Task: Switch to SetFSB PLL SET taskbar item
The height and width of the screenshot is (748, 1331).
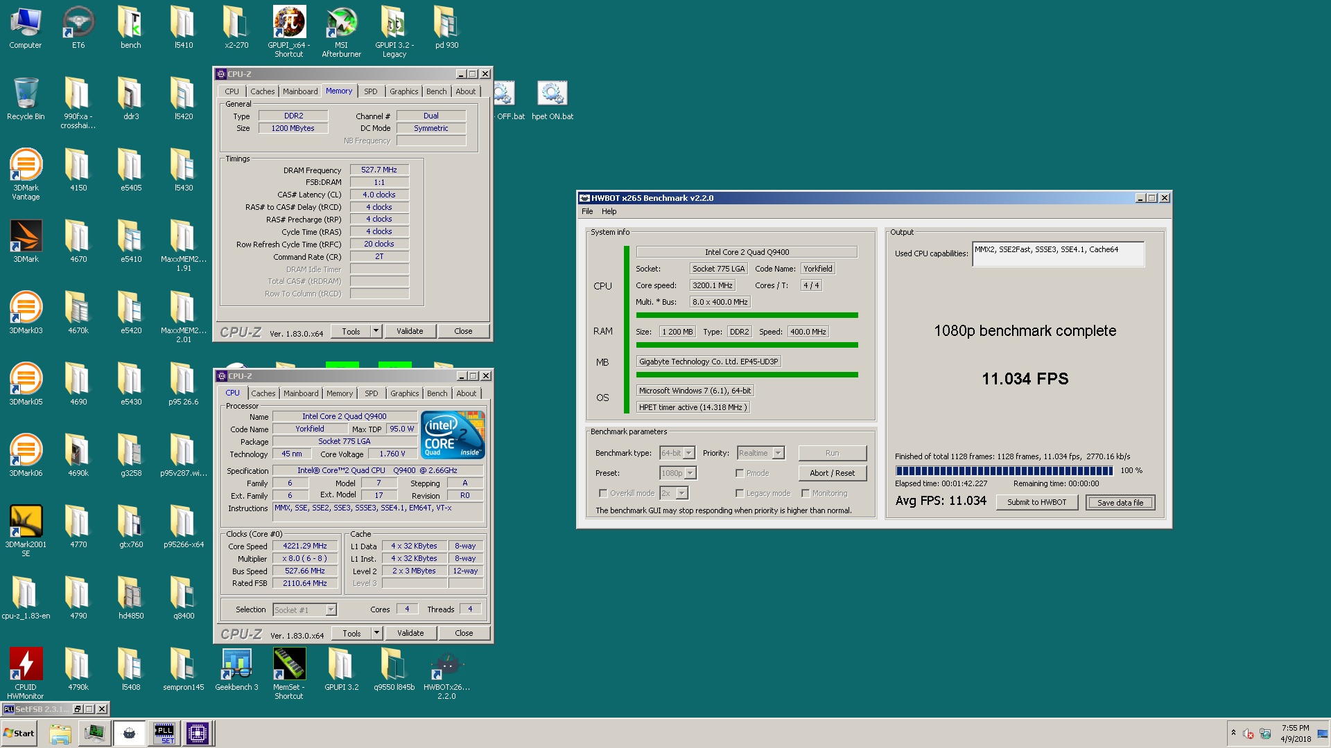Action: click(x=164, y=733)
